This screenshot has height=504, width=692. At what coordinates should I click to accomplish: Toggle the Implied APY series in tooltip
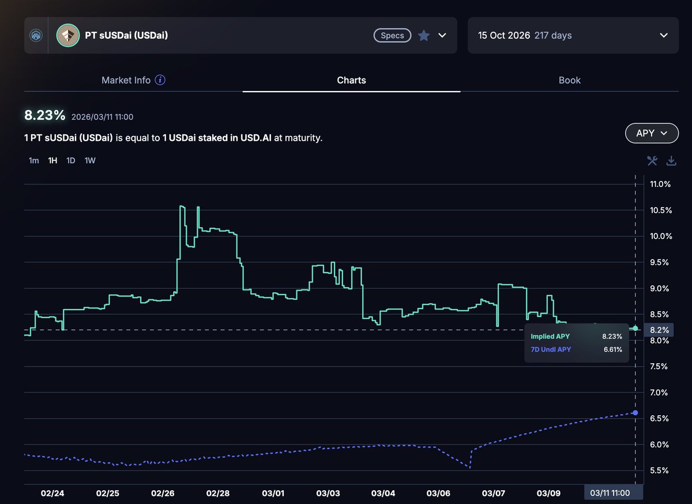550,336
